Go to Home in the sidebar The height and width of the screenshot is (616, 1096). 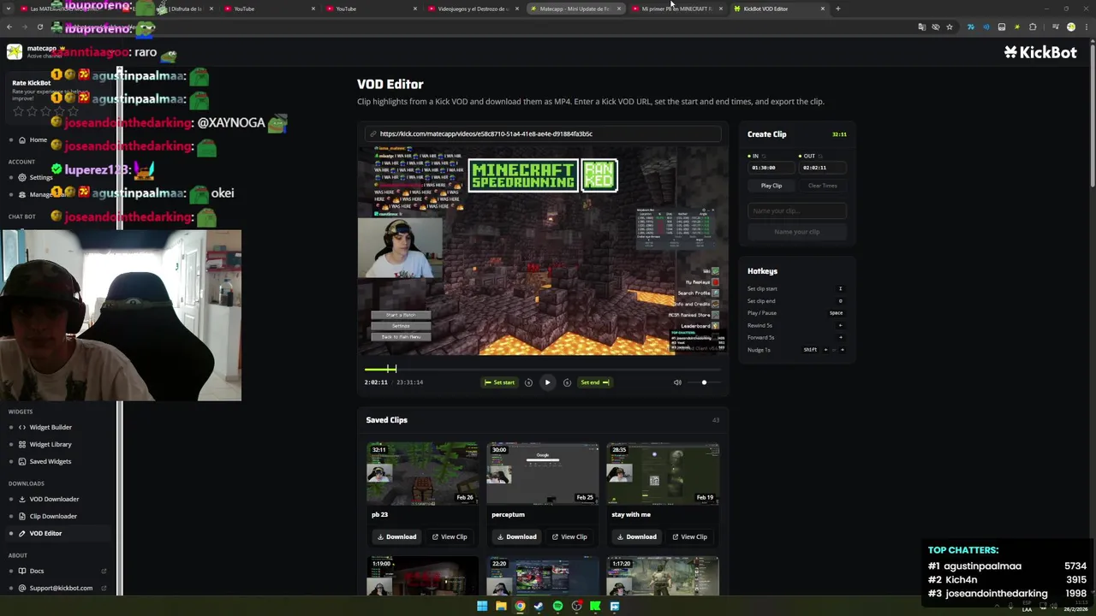[38, 139]
